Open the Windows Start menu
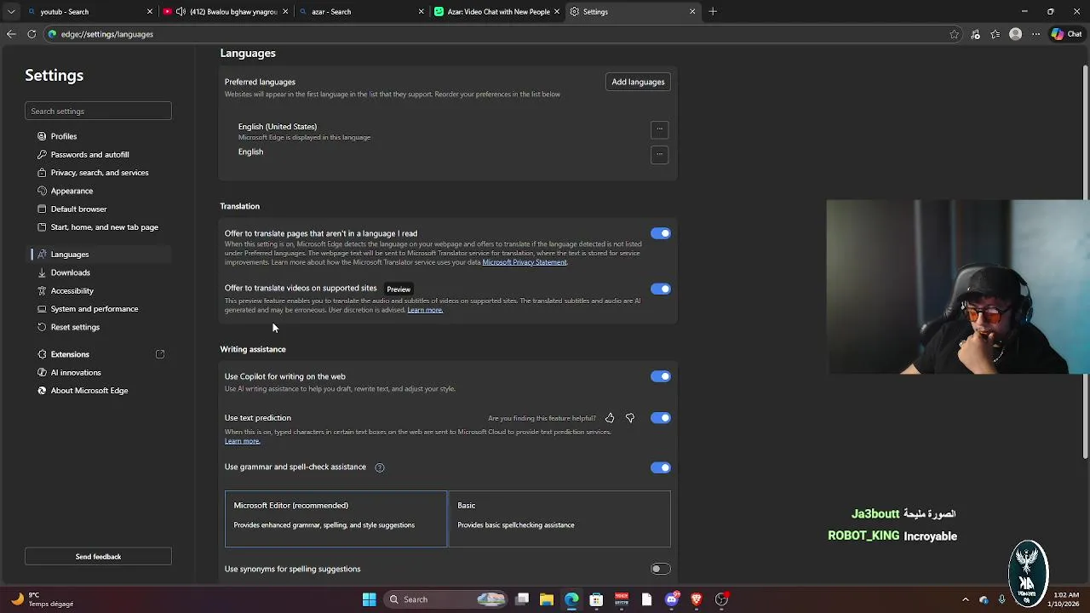1090x613 pixels. (370, 599)
